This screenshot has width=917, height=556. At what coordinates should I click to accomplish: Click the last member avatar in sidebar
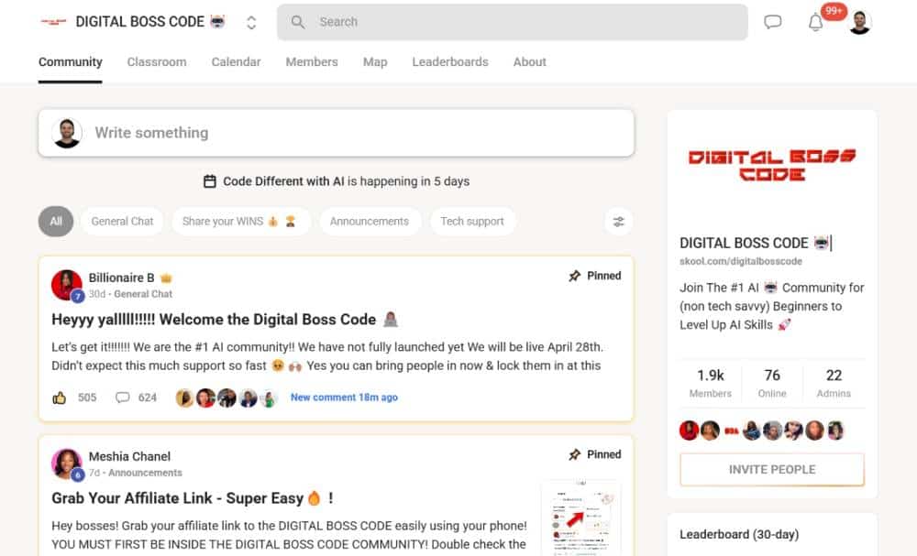point(835,431)
